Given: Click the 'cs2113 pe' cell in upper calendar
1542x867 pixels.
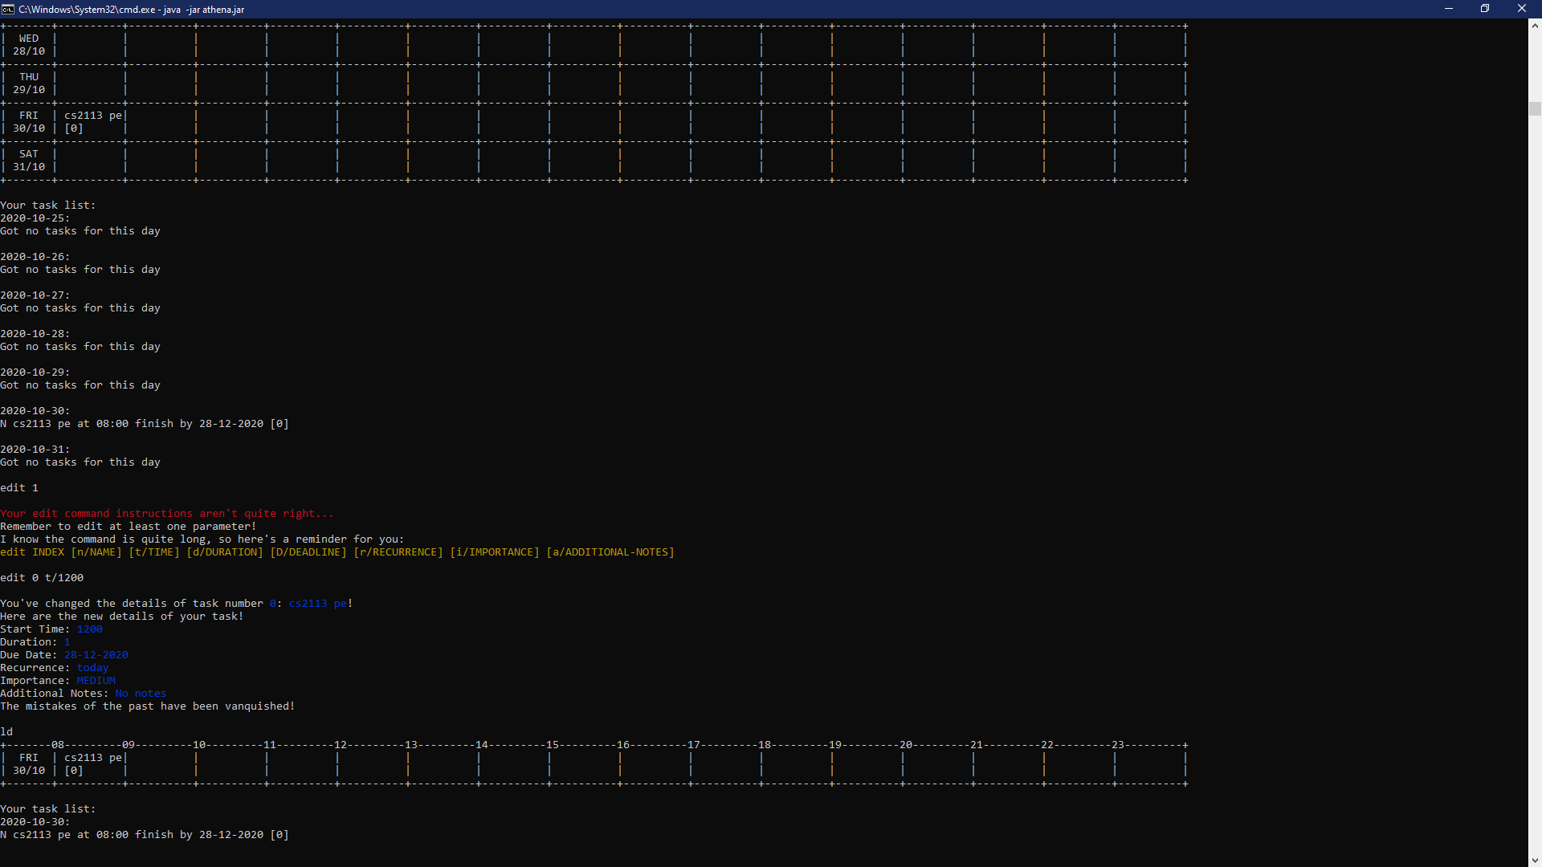Looking at the screenshot, I should point(92,116).
